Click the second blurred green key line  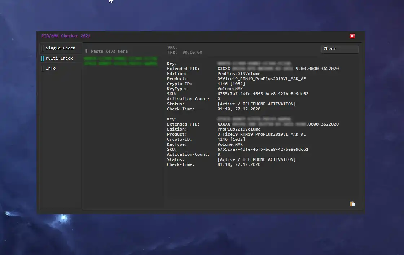pos(120,63)
